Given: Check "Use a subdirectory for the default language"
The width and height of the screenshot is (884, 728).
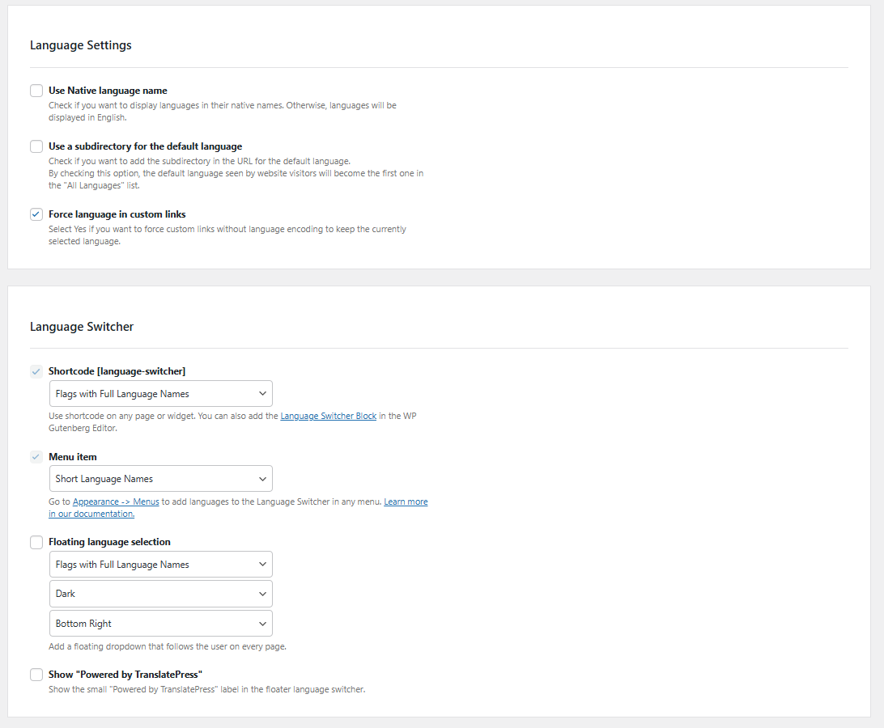Looking at the screenshot, I should 36,146.
